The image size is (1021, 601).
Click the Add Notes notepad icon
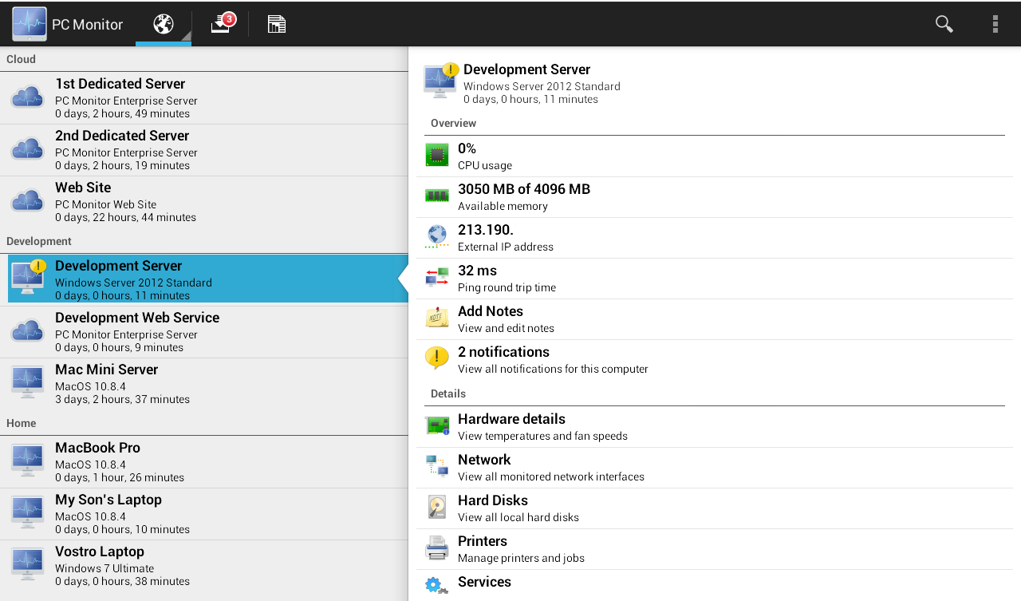[x=437, y=318]
